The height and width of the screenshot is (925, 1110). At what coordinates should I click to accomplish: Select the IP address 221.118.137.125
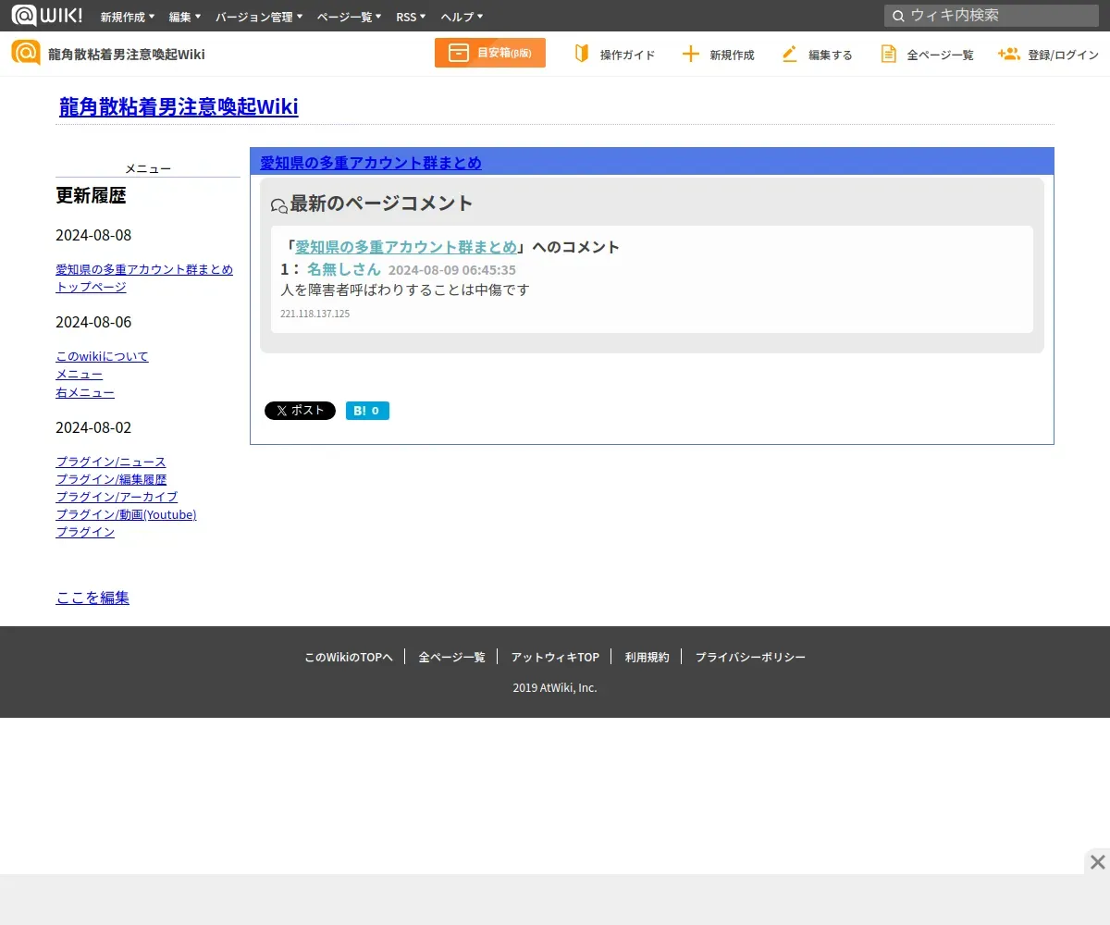click(x=315, y=314)
